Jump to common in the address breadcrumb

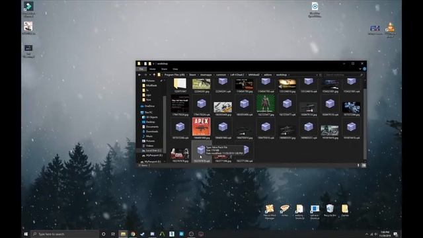coord(221,75)
